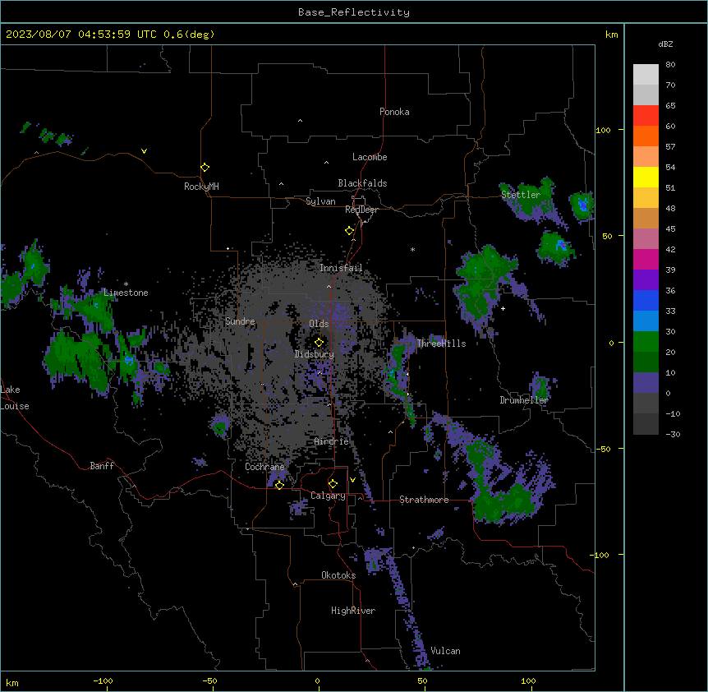Image resolution: width=708 pixels, height=692 pixels.
Task: Click the 80 value at top of dBZ legend
Action: click(x=670, y=65)
